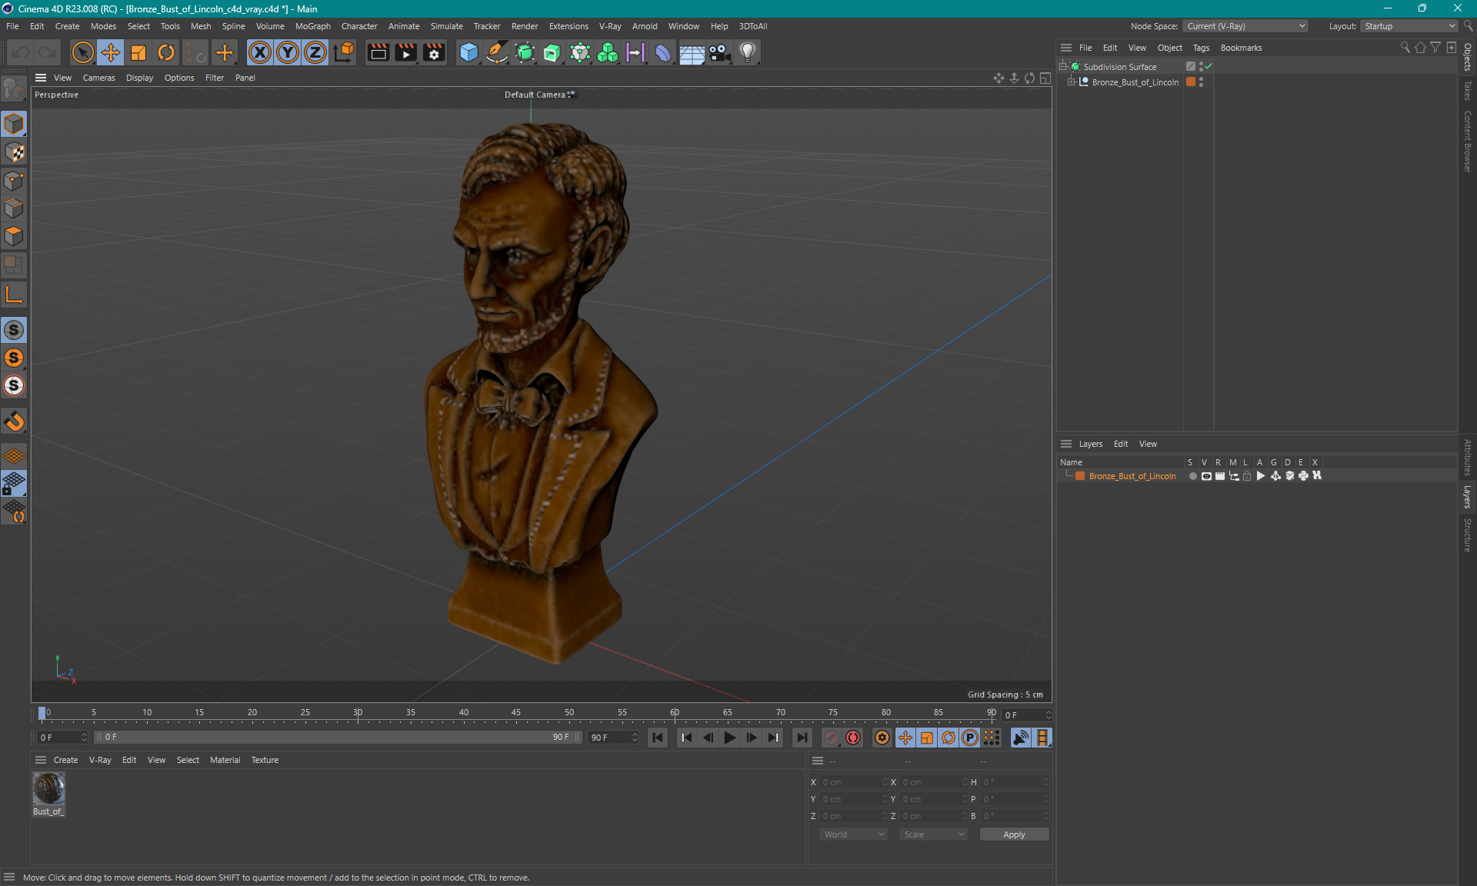1477x886 pixels.
Task: Click the Redo arrow icon
Action: tap(48, 52)
